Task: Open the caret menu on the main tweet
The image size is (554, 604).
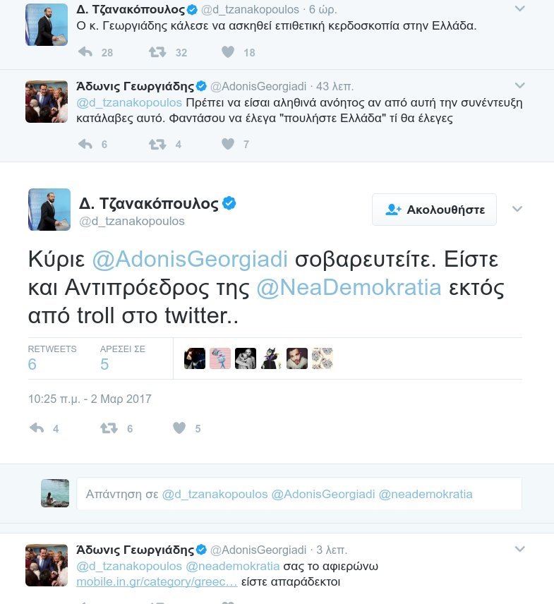Action: click(x=517, y=209)
